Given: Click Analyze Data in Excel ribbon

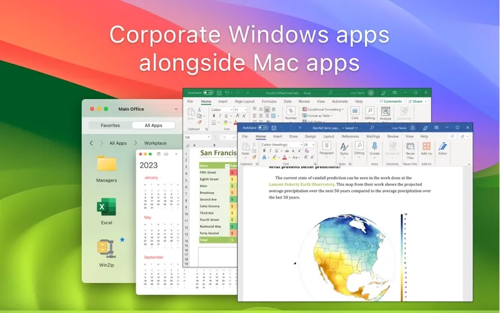Looking at the screenshot, I should (x=386, y=114).
